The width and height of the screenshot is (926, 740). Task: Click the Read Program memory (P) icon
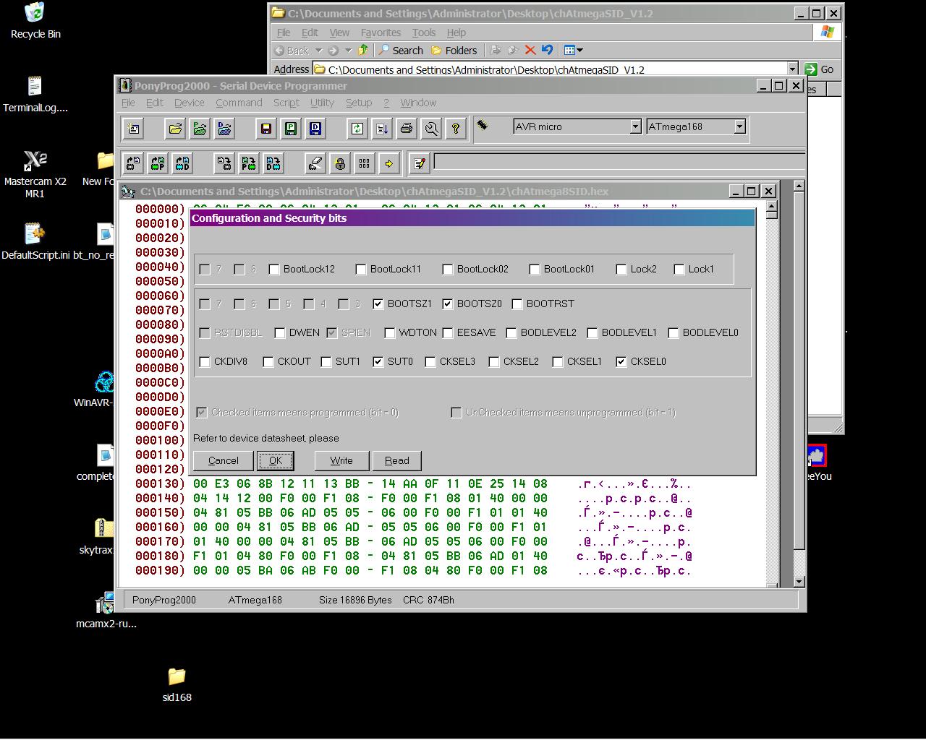coord(158,163)
